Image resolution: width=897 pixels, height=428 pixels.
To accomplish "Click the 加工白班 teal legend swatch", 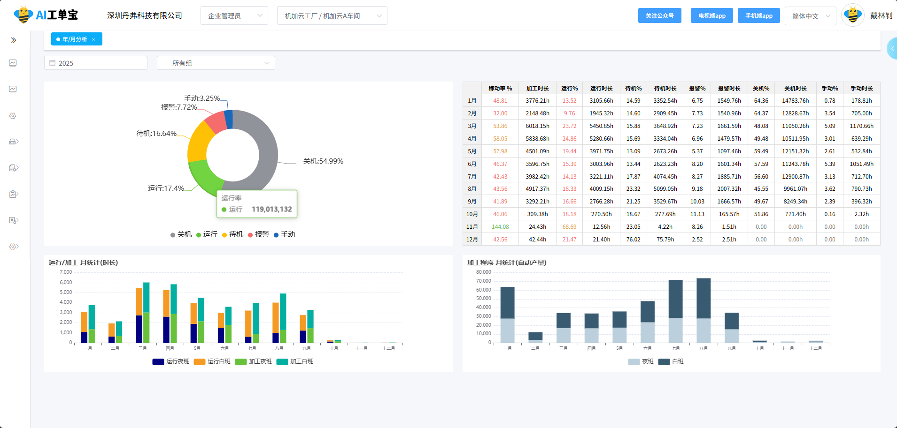I will tap(282, 361).
